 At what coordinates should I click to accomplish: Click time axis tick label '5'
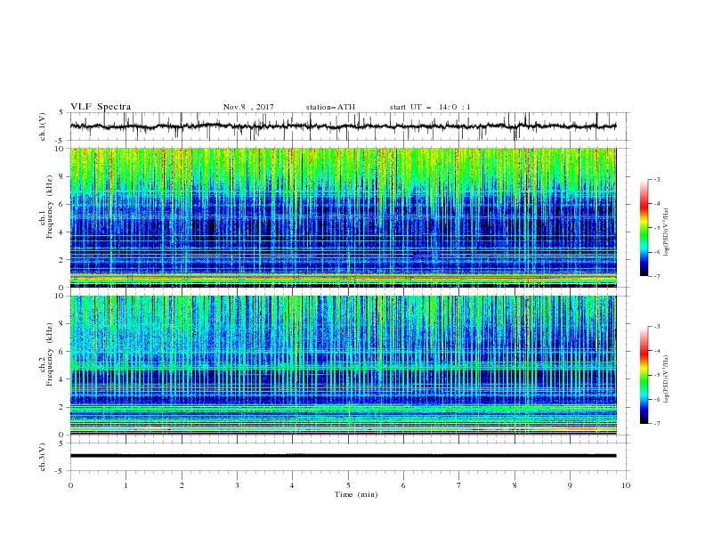tap(348, 485)
